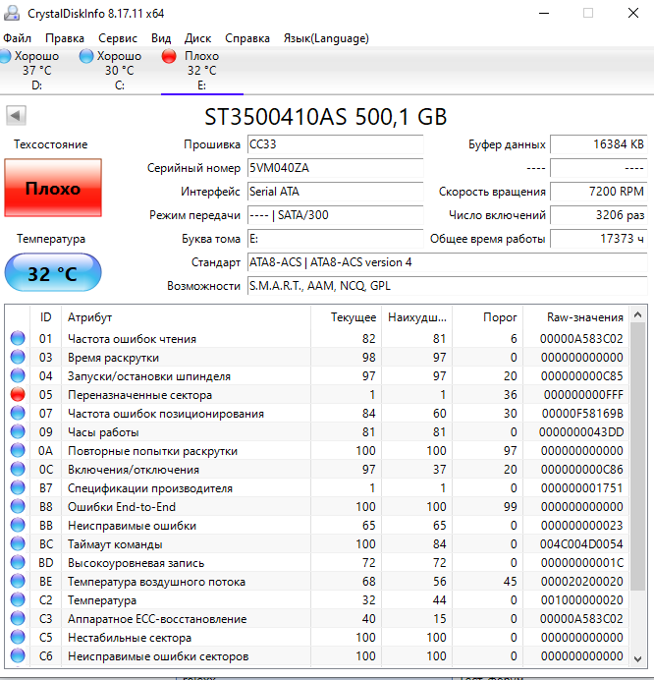Select disk C: Хорошо status orb
This screenshot has height=680, width=654.
coord(86,58)
